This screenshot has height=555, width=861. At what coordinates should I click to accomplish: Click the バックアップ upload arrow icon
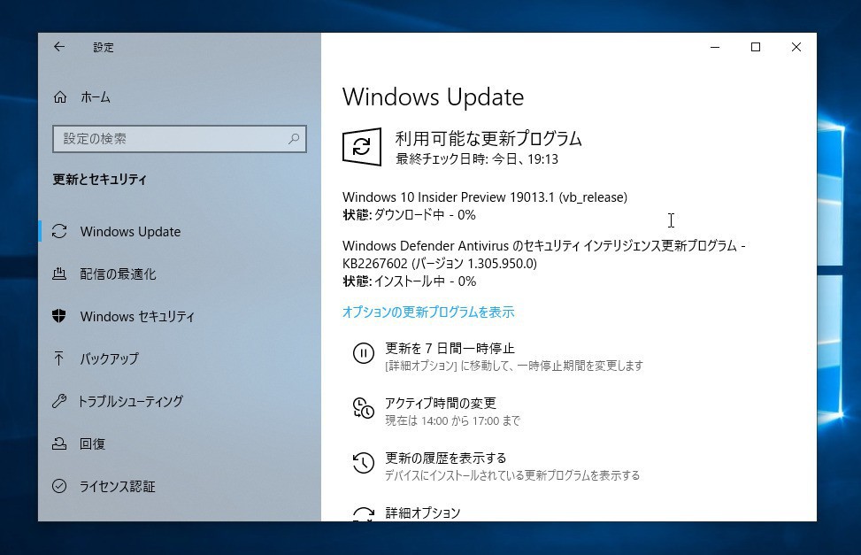pos(59,358)
